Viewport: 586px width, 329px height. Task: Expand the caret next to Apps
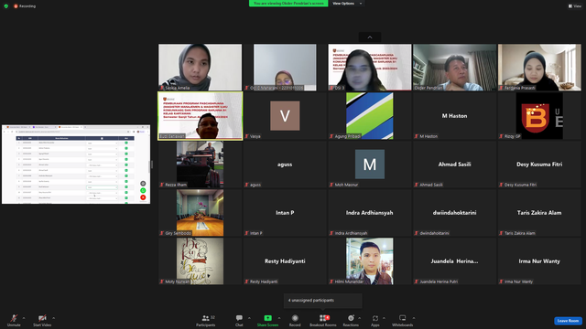(x=384, y=318)
